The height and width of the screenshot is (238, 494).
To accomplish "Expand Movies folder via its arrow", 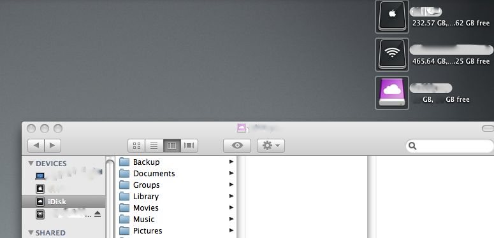I will [x=231, y=207].
